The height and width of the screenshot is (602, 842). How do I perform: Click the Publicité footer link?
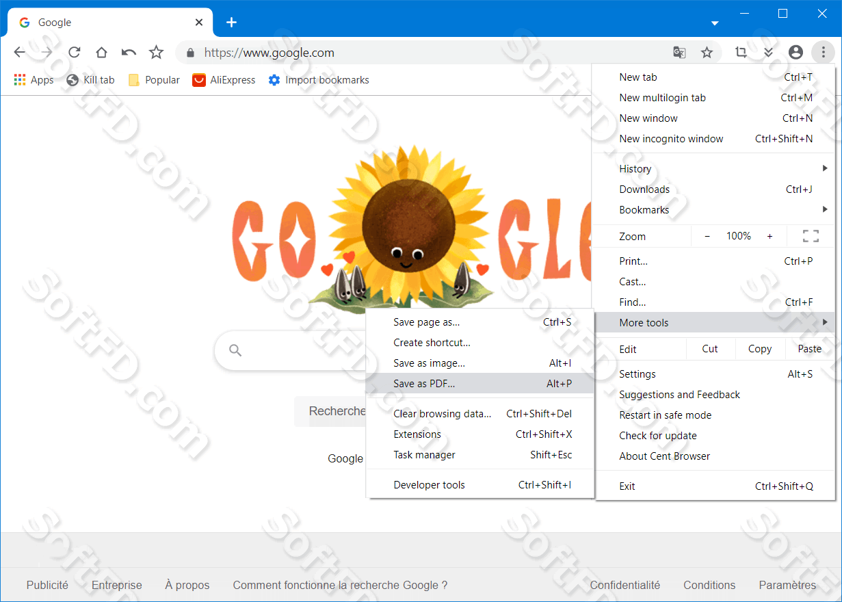[47, 586]
